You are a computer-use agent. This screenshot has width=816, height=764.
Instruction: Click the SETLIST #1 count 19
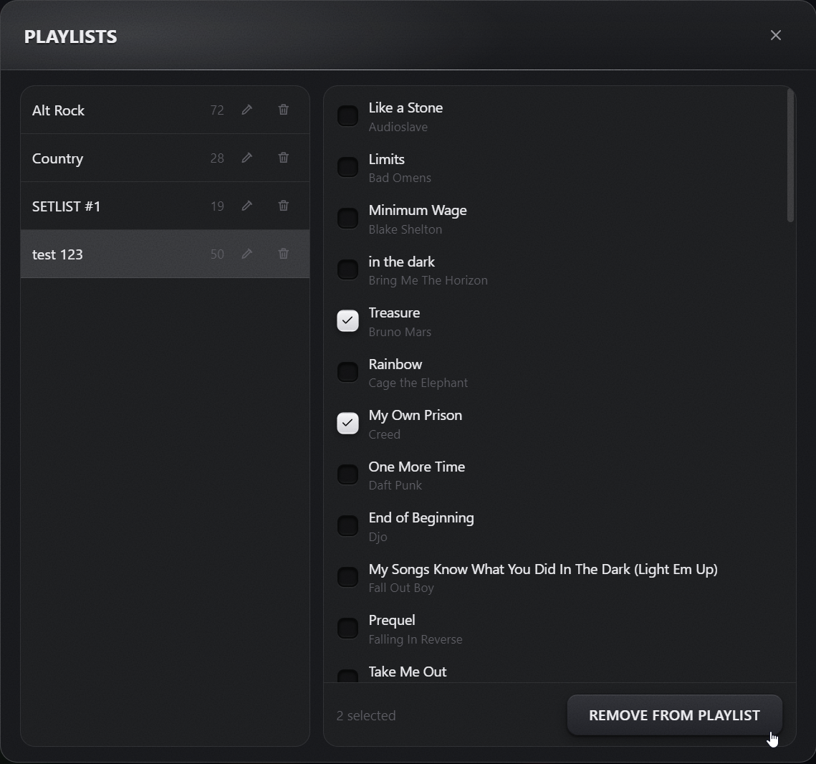(x=217, y=206)
